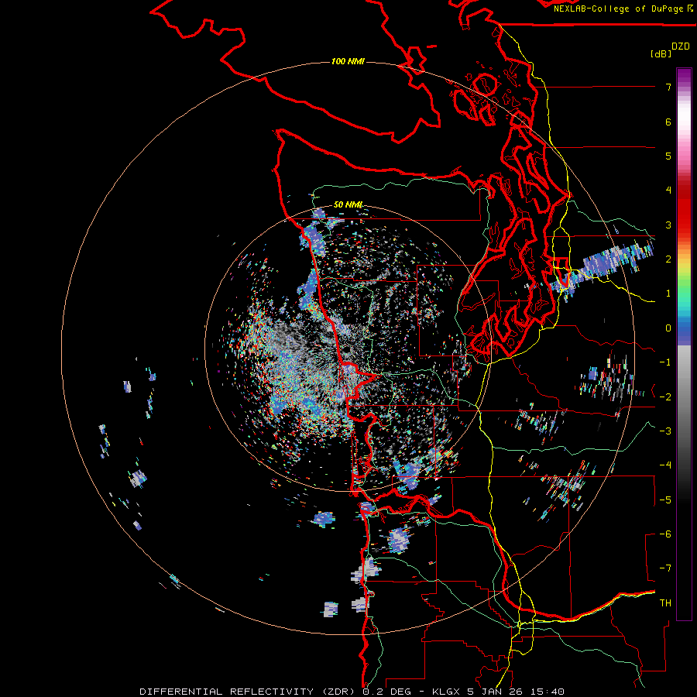
Task: Click the 1 dB value on color scale
Action: (668, 294)
